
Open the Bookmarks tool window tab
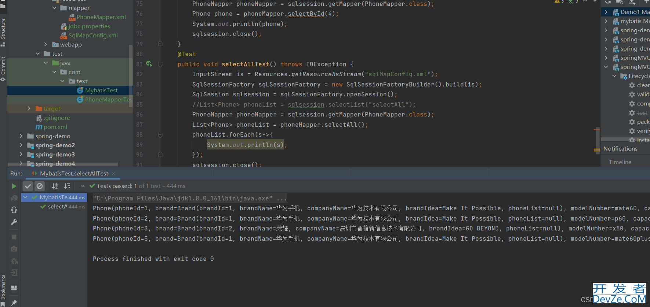(x=3, y=290)
